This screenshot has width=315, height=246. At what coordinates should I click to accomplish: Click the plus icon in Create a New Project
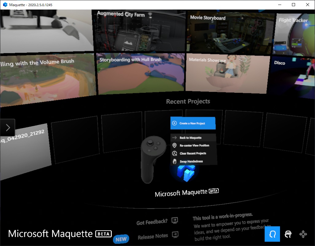click(x=174, y=123)
